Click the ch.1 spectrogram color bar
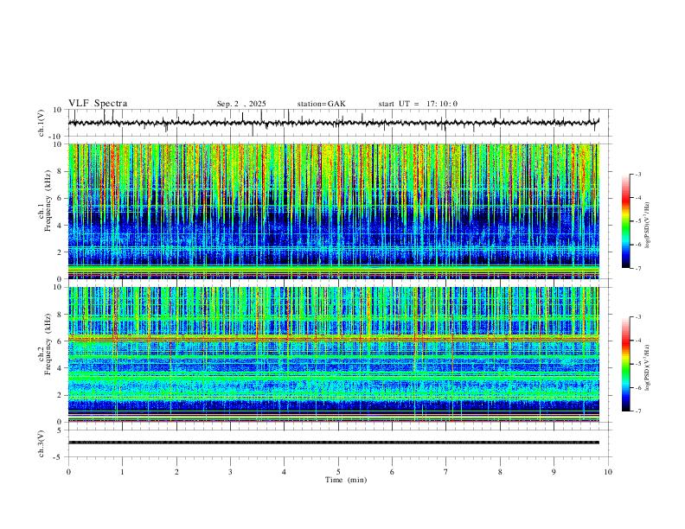 [x=626, y=221]
